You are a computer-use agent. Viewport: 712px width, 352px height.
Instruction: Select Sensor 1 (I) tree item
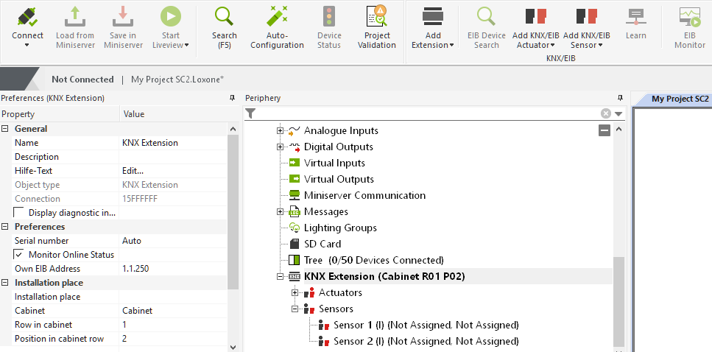426,325
